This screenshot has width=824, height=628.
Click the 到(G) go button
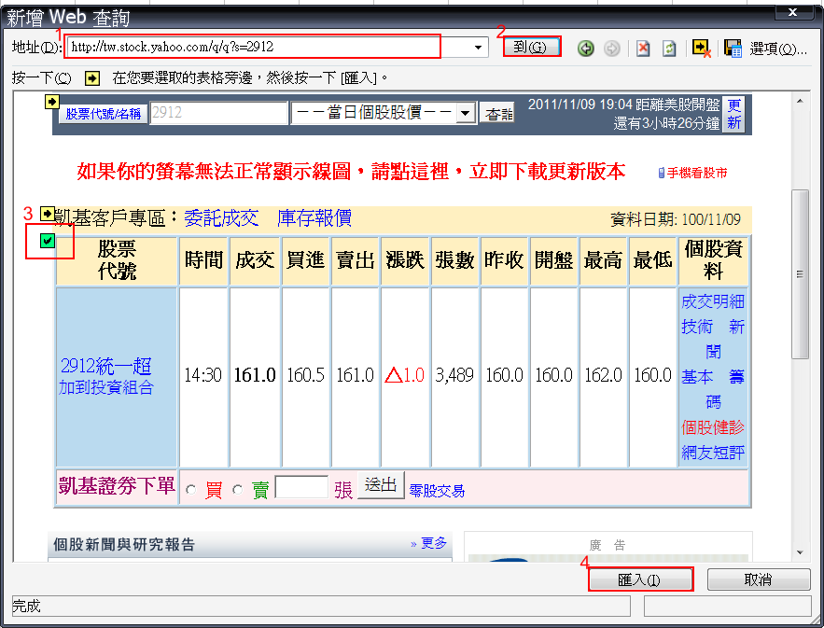531,48
